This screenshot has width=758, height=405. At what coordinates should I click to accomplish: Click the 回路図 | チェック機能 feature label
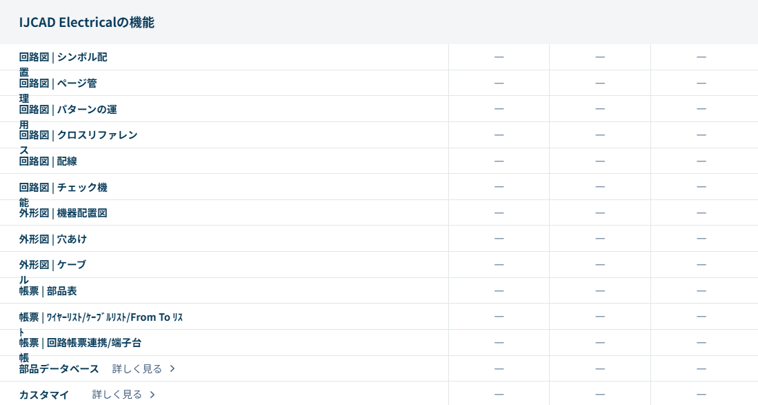(63, 188)
